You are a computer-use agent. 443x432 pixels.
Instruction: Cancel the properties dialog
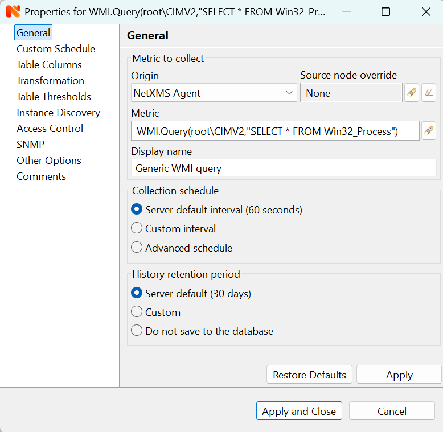[392, 411]
